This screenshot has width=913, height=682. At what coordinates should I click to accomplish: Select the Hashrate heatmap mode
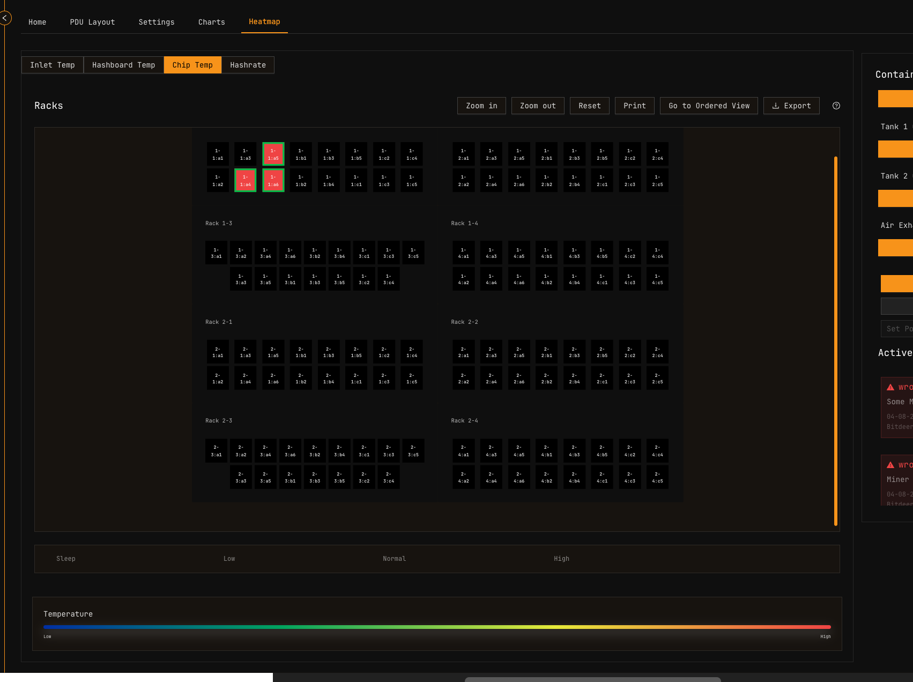[x=248, y=65]
